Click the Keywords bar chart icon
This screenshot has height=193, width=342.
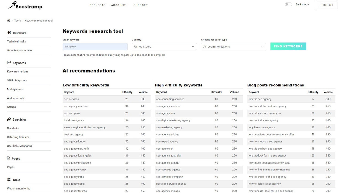coord(9,63)
